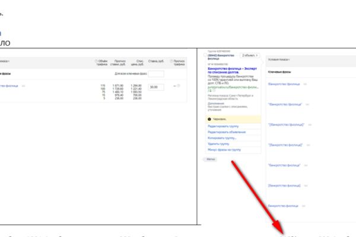Open options icon beside last keyword Банкротство физлица
356x237 pixels.
click(304, 206)
